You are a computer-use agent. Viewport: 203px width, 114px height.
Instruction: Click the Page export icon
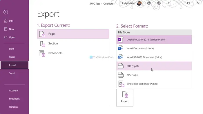[x=42, y=34]
